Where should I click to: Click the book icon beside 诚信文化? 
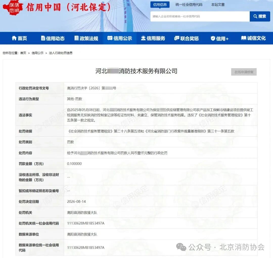244,38
